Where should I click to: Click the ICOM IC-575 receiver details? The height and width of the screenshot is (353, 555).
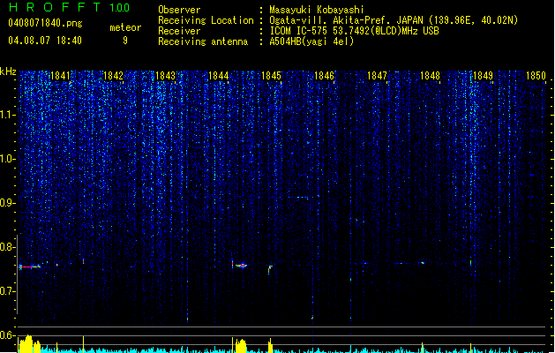354,31
